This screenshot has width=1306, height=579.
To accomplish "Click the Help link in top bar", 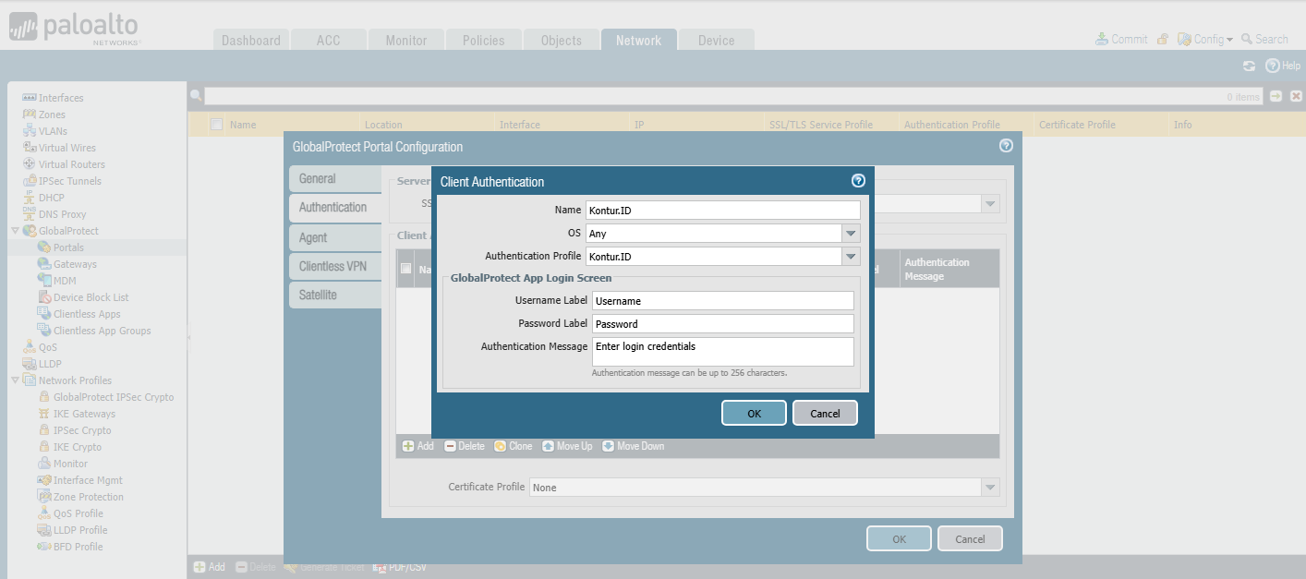I will point(1283,66).
